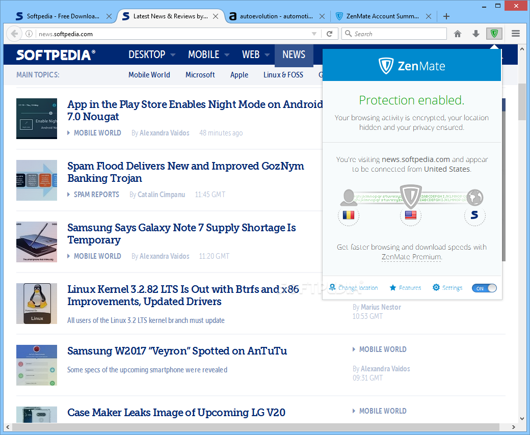The height and width of the screenshot is (435, 530).
Task: Open the Downloads arrow button
Action: tap(476, 34)
